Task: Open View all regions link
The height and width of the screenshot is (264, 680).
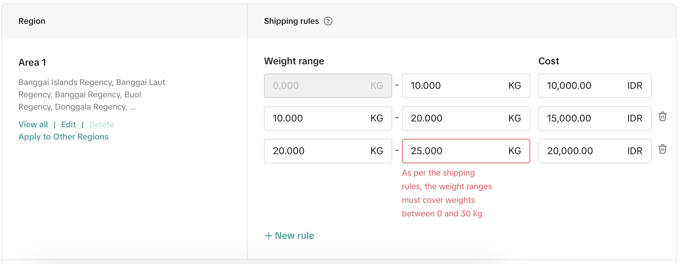Action: tap(33, 125)
